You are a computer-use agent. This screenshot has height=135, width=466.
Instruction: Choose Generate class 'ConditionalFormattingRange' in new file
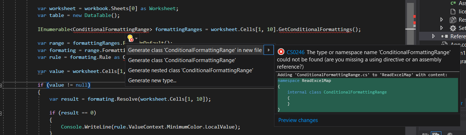[195, 50]
